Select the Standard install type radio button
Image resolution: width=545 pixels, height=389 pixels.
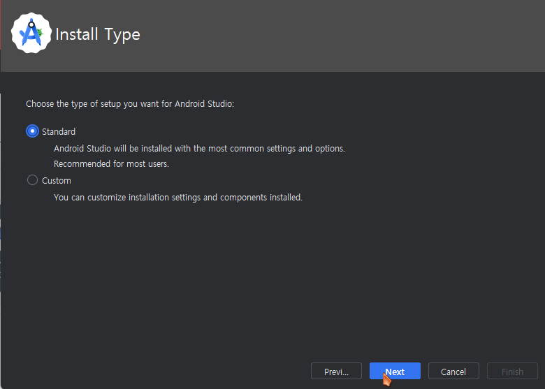point(32,131)
